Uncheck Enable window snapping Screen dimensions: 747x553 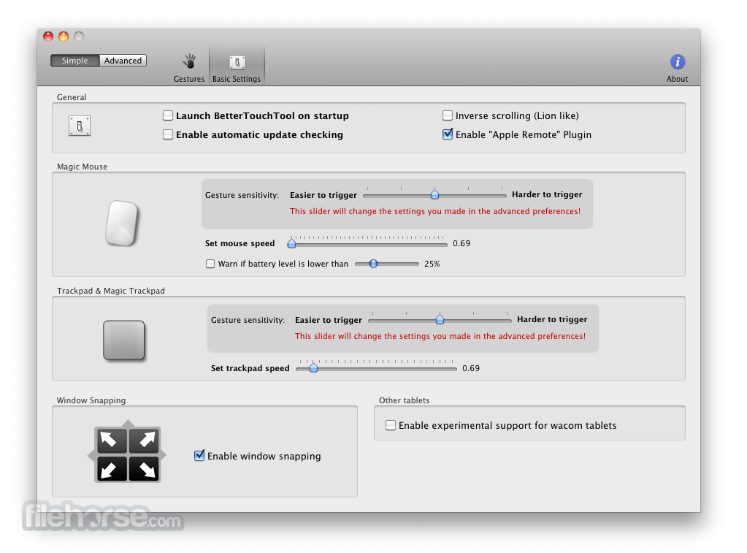pos(199,456)
